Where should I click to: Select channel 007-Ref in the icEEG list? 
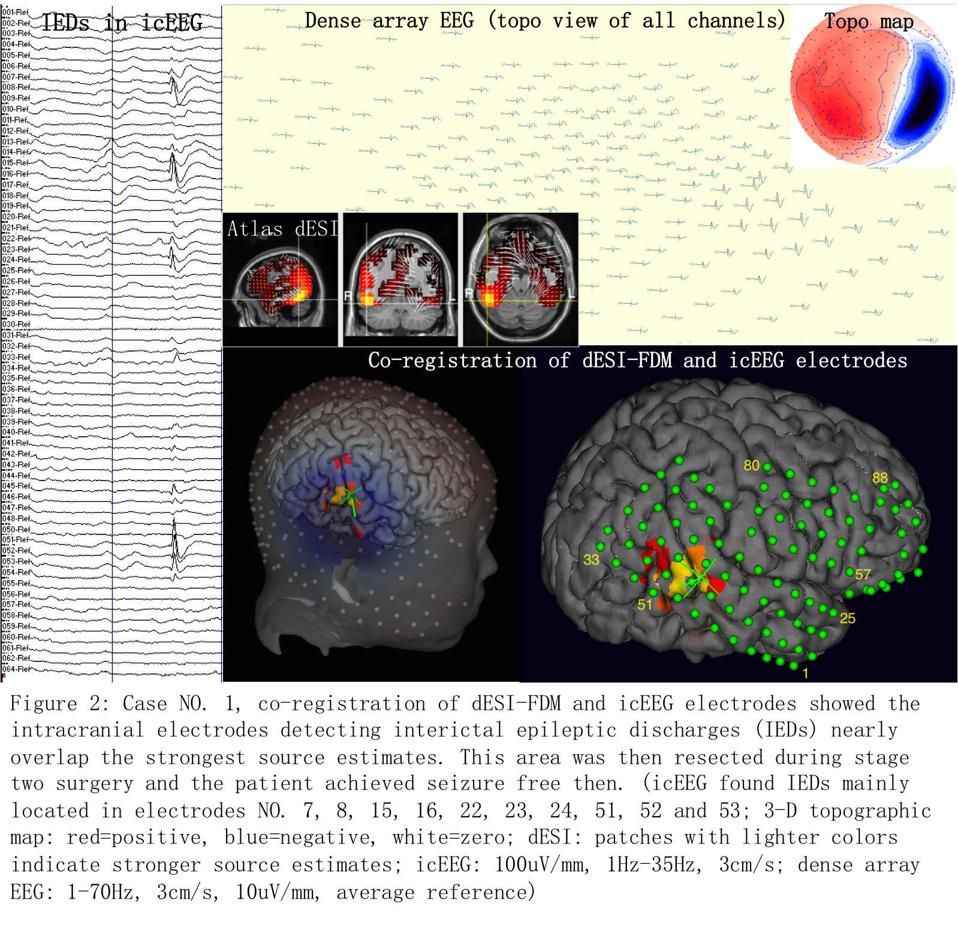16,77
